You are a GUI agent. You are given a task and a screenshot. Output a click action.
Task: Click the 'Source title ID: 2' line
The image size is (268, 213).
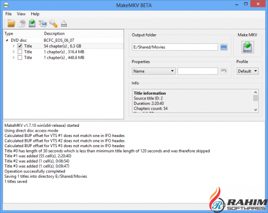point(148,98)
